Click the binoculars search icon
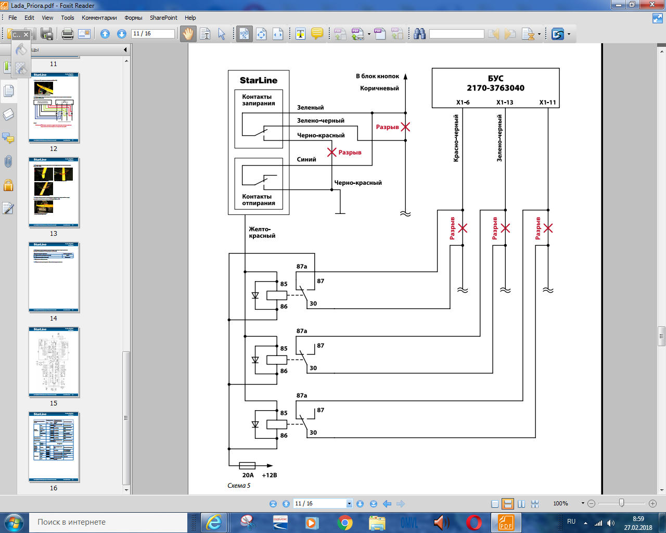The image size is (666, 533). (420, 34)
